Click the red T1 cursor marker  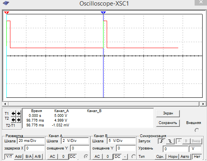point(6,13)
